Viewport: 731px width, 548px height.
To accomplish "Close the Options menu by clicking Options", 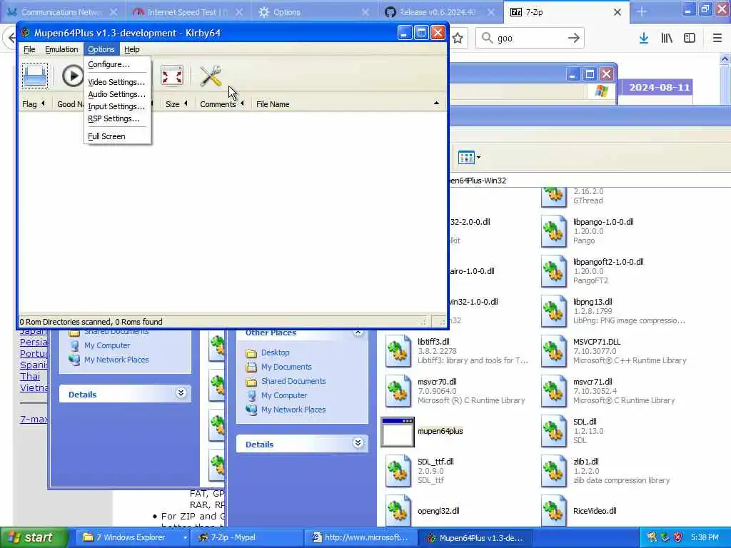I will tap(101, 49).
